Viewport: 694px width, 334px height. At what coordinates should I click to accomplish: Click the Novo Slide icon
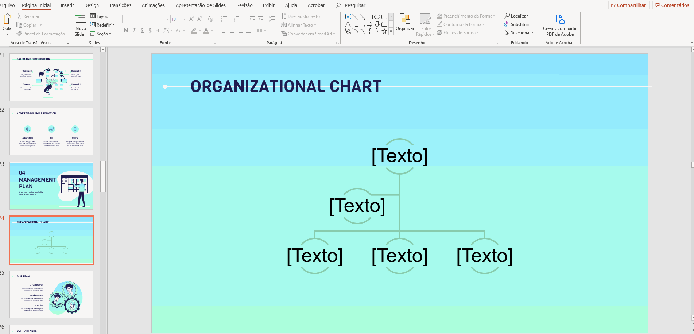[81, 19]
